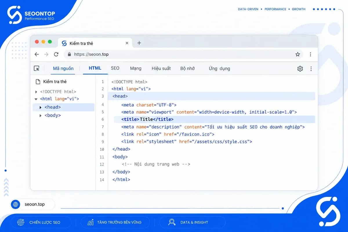This screenshot has height=232, width=348.
Task: Select the HTML tab
Action: 95,68
